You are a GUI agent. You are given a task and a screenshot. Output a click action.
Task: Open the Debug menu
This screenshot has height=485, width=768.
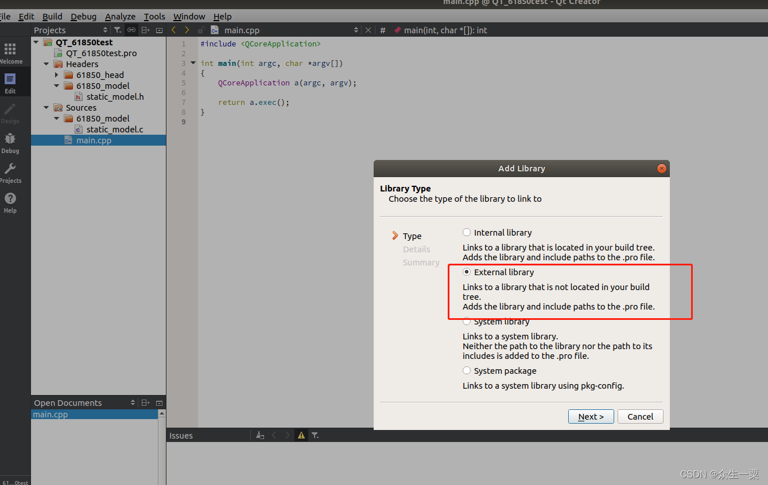84,17
